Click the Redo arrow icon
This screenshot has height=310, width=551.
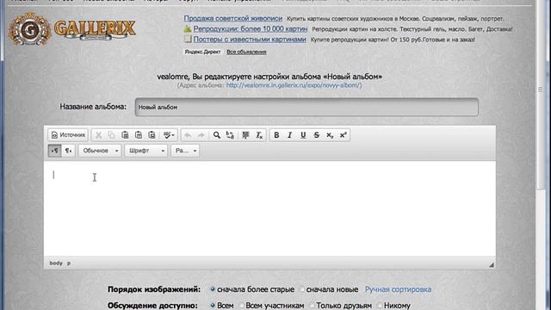(x=201, y=135)
